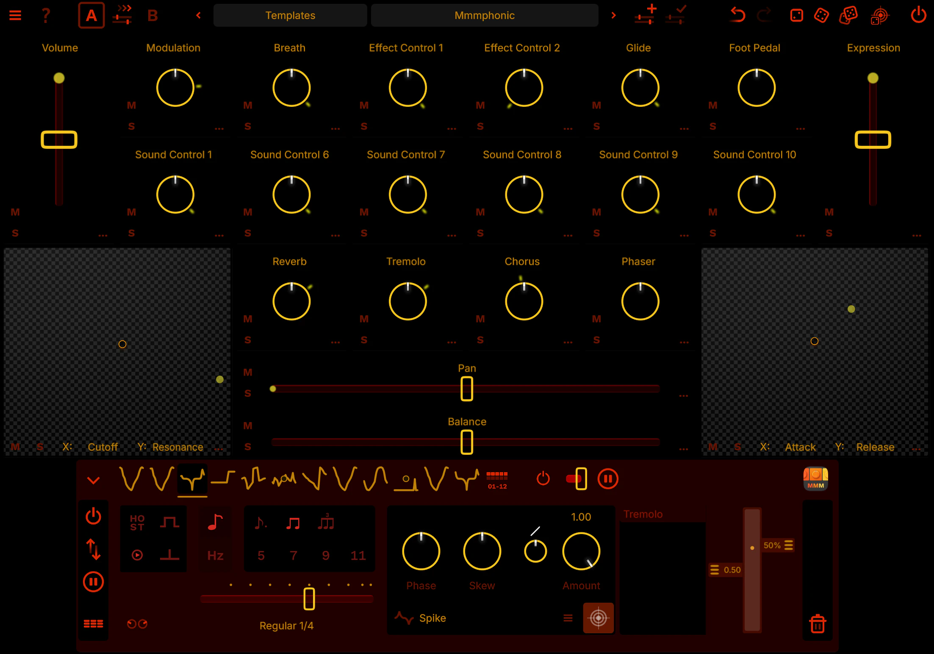This screenshot has height=654, width=934.
Task: Open the MMM logo icon
Action: (815, 479)
